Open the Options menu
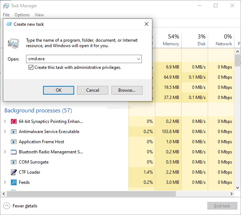The width and height of the screenshot is (241, 215). 22,15
